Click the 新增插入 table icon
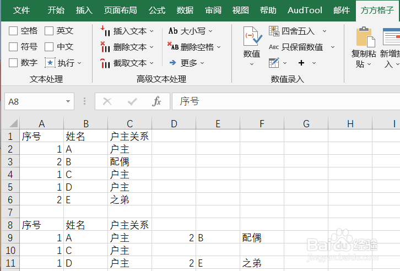This screenshot has height=271, width=400. click(x=391, y=37)
